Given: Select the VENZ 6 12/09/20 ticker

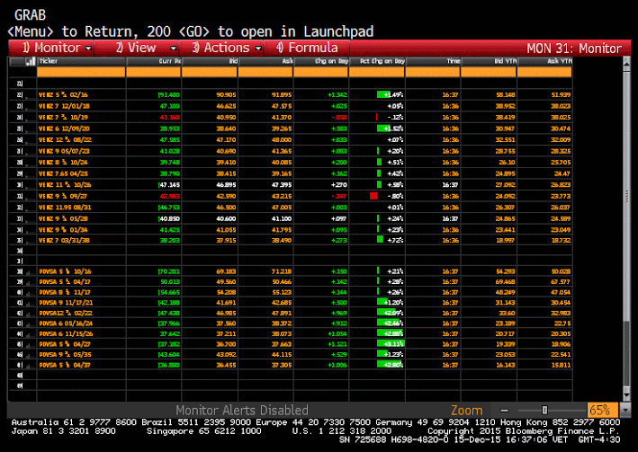Looking at the screenshot, I should tap(64, 129).
